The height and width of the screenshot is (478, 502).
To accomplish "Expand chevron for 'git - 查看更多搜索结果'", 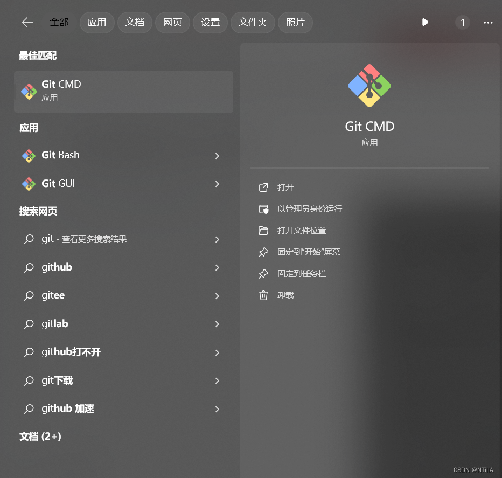I will [x=218, y=239].
